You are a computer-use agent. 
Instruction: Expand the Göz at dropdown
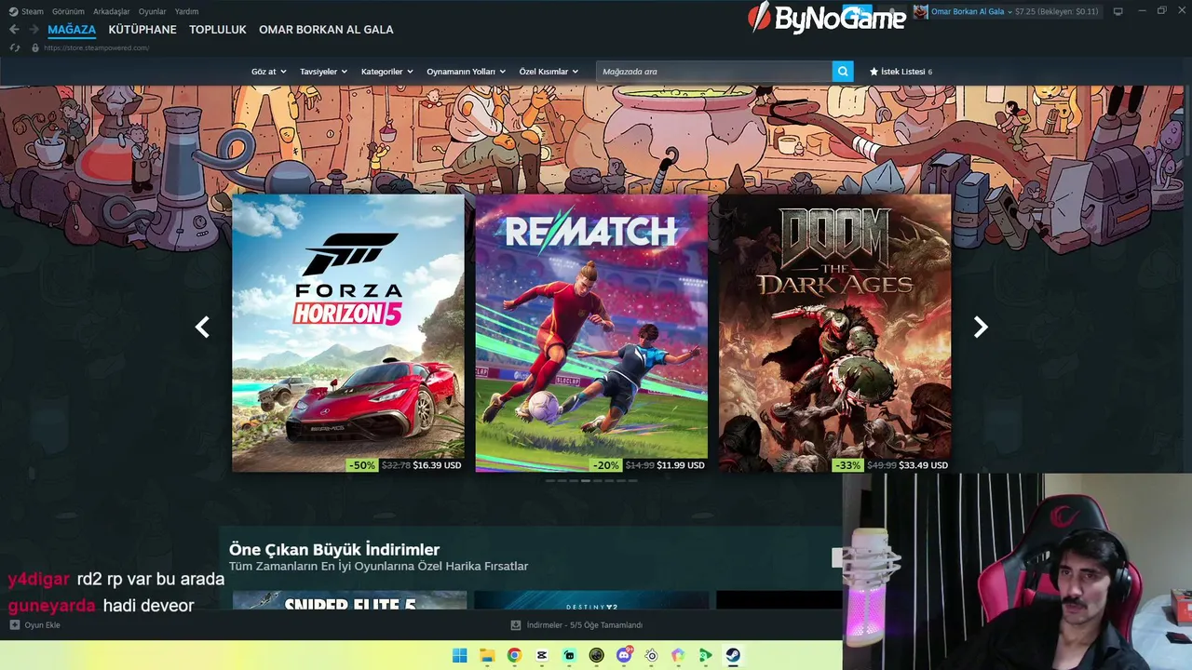[x=267, y=72]
